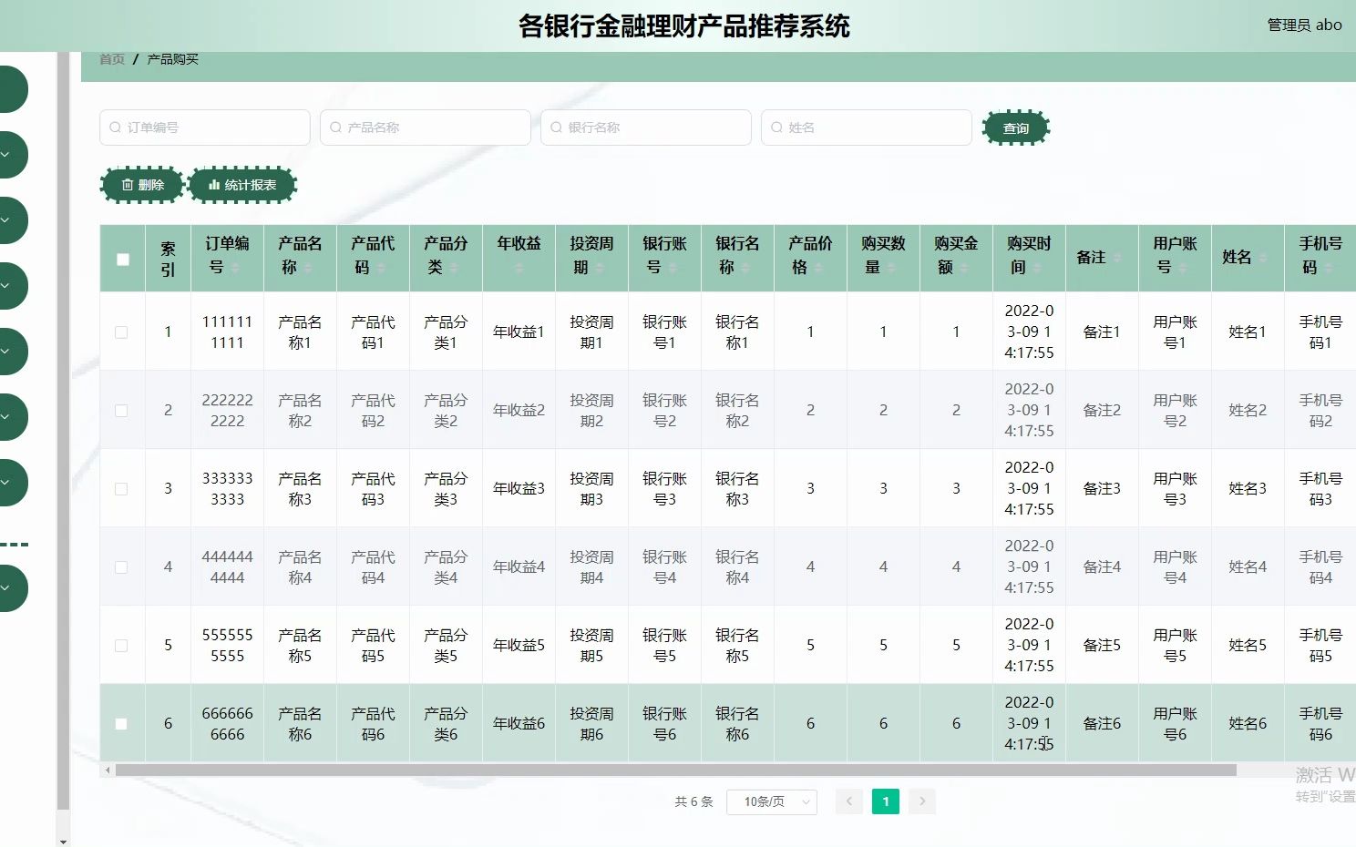The height and width of the screenshot is (847, 1356).
Task: Click order number 2222222222 cell
Action: [x=227, y=411]
